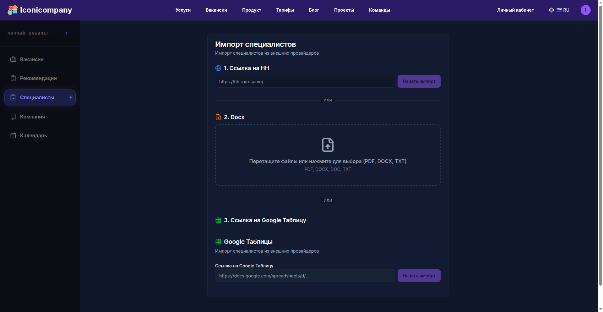This screenshot has height=312, width=603.
Task: Select the Рекомендации clipboard sidebar icon
Action: coord(13,78)
